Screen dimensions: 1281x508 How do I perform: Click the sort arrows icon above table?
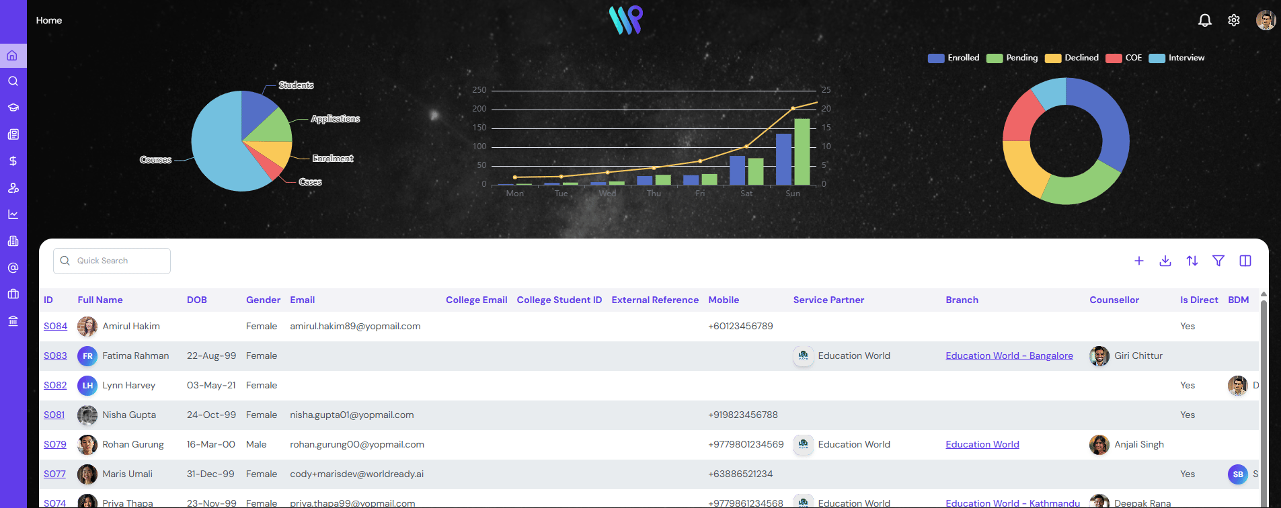(x=1192, y=261)
